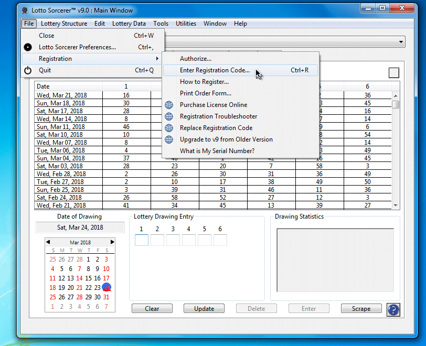Click drawing entry field number 4
Viewport: 426px width, 346px height.
[x=189, y=240]
